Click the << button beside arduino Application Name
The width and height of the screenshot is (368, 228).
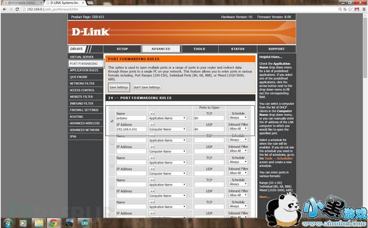tap(152, 113)
